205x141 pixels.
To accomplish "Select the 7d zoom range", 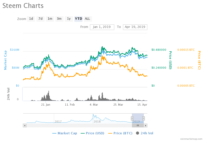I will click(x=40, y=19).
